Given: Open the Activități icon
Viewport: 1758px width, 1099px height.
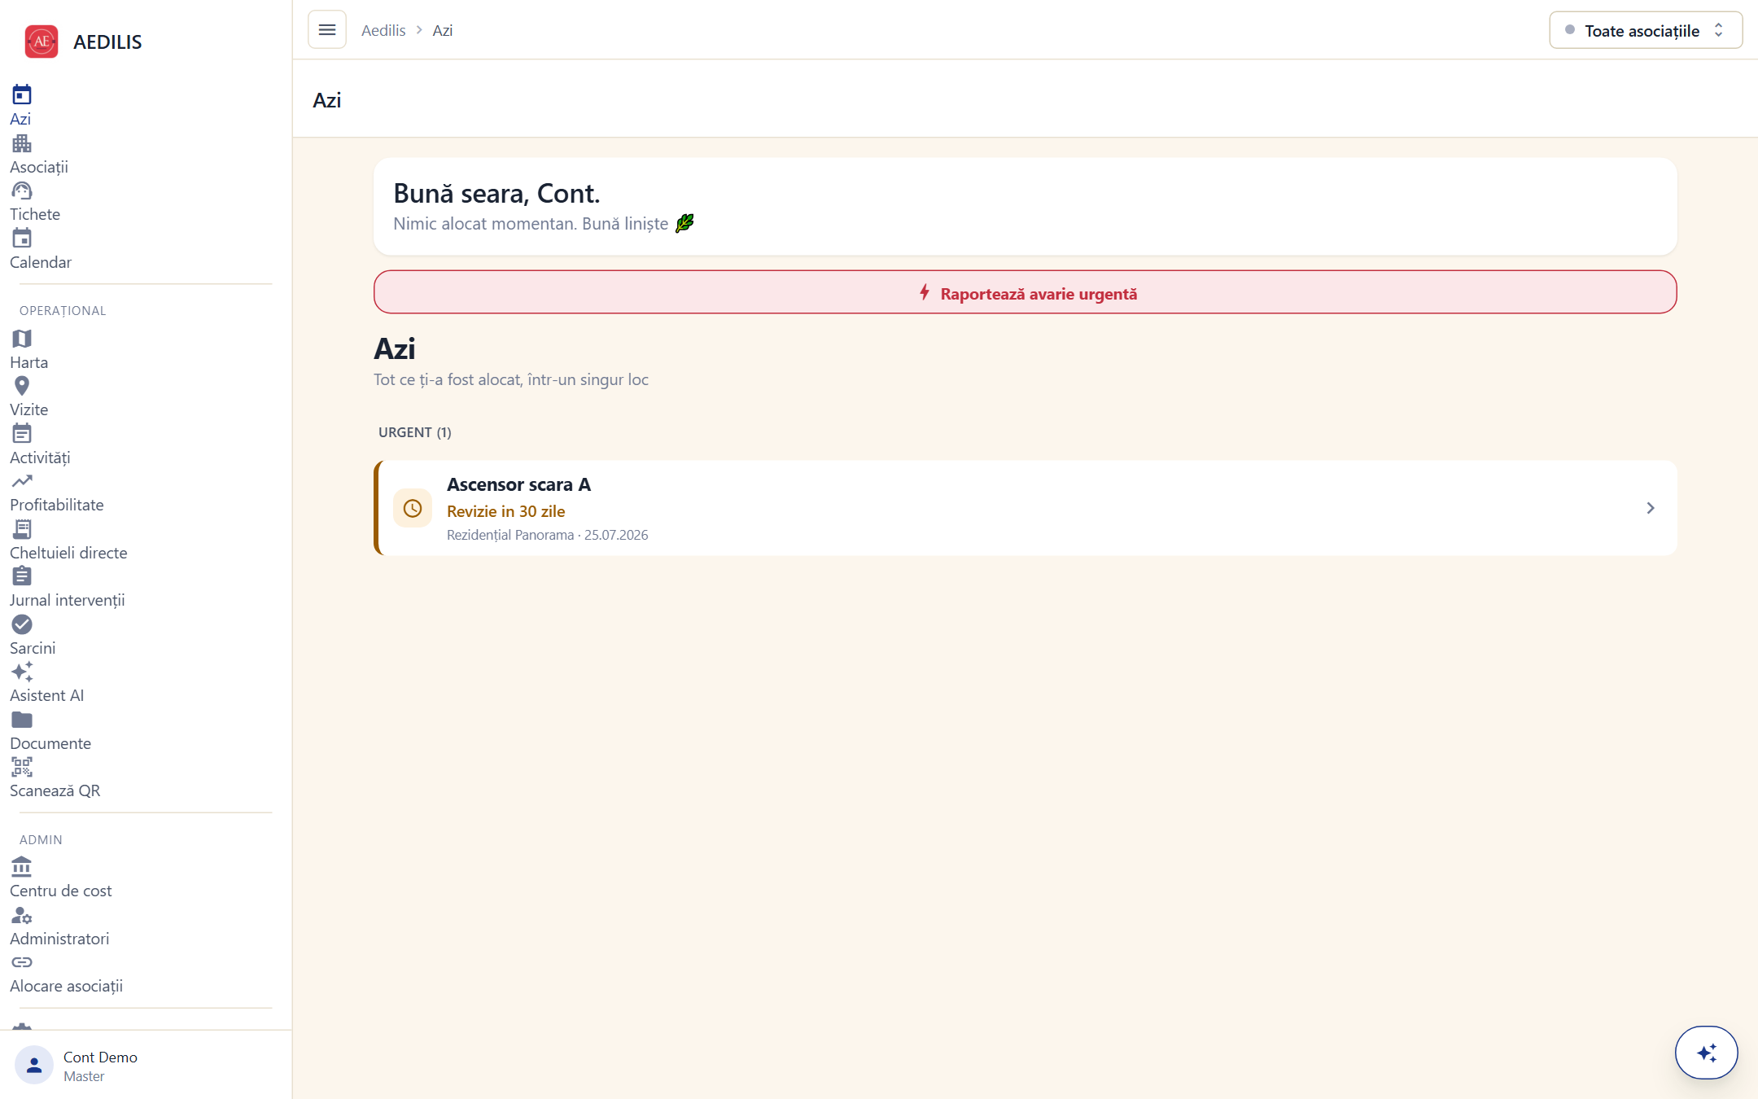Looking at the screenshot, I should pos(22,434).
